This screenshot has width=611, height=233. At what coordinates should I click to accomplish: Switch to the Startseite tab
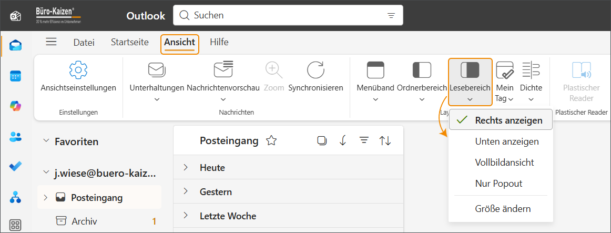coord(129,42)
